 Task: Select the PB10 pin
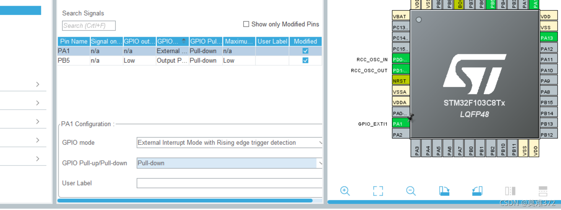pos(503,148)
